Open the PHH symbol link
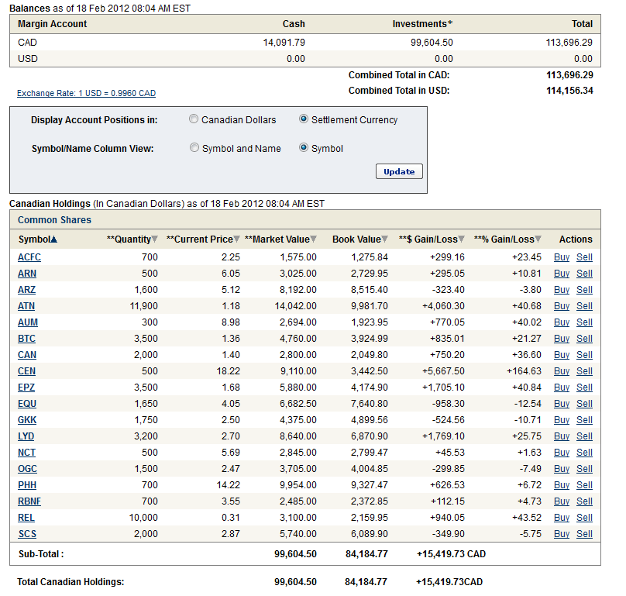Image resolution: width=626 pixels, height=596 pixels. pos(27,485)
